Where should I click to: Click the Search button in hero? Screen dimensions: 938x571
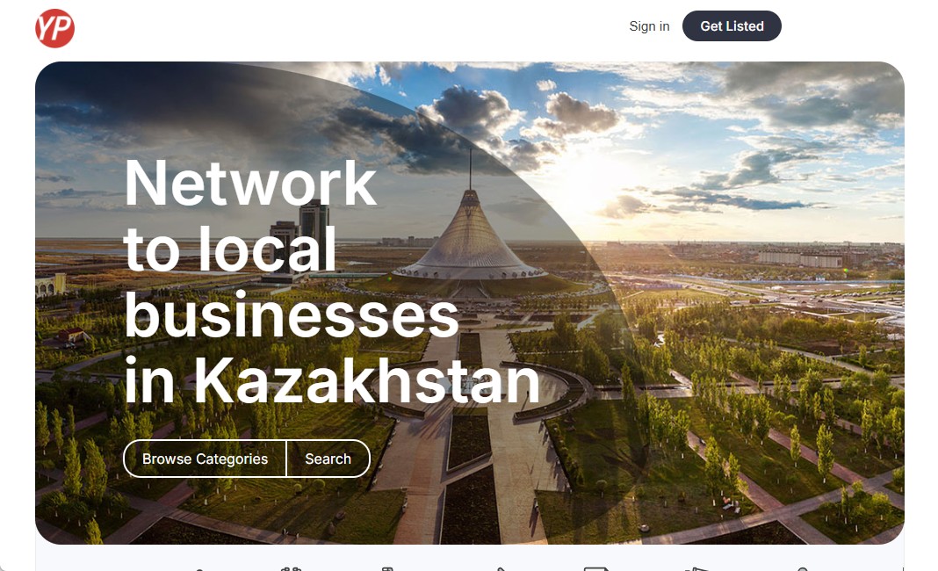(328, 459)
